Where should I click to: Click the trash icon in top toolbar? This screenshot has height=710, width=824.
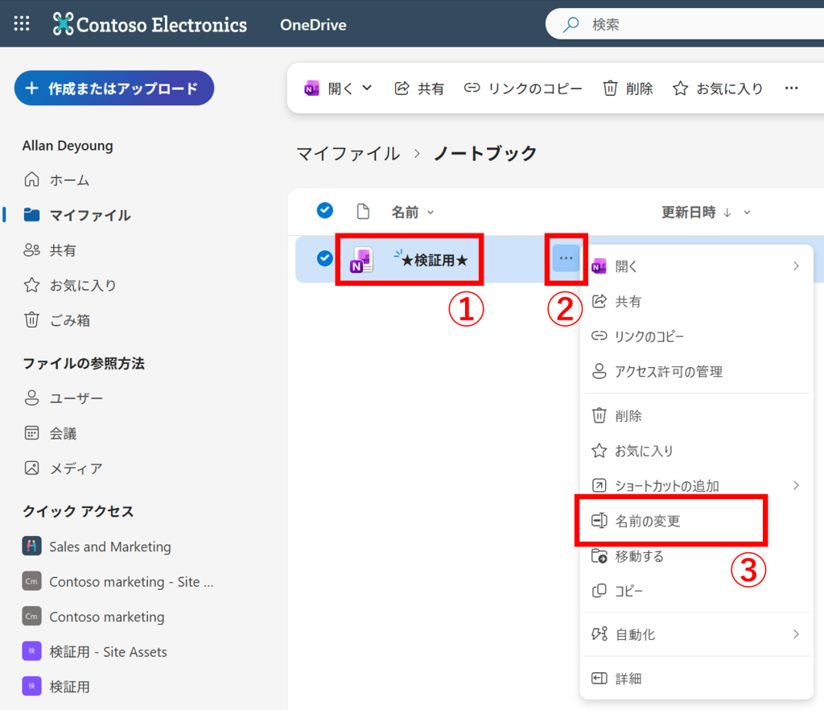[611, 89]
